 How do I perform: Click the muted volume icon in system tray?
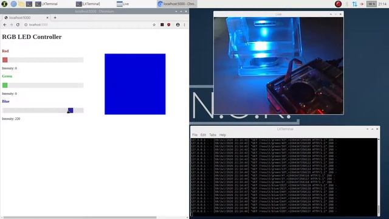click(x=362, y=4)
